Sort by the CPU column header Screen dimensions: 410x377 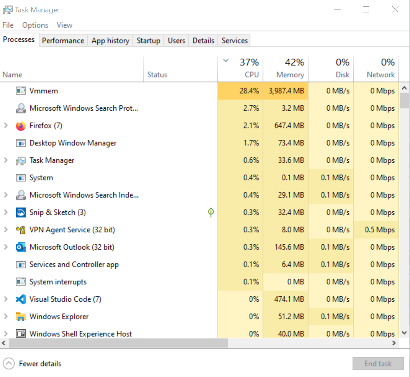(240, 69)
